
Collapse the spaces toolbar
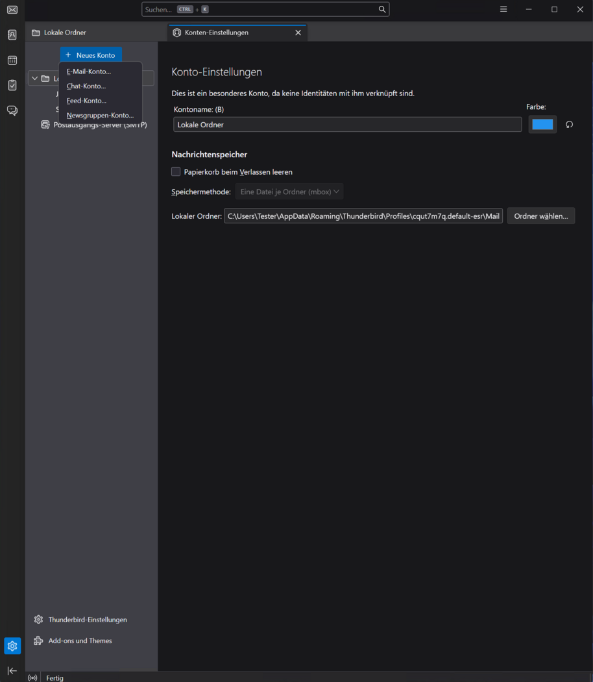(12, 671)
